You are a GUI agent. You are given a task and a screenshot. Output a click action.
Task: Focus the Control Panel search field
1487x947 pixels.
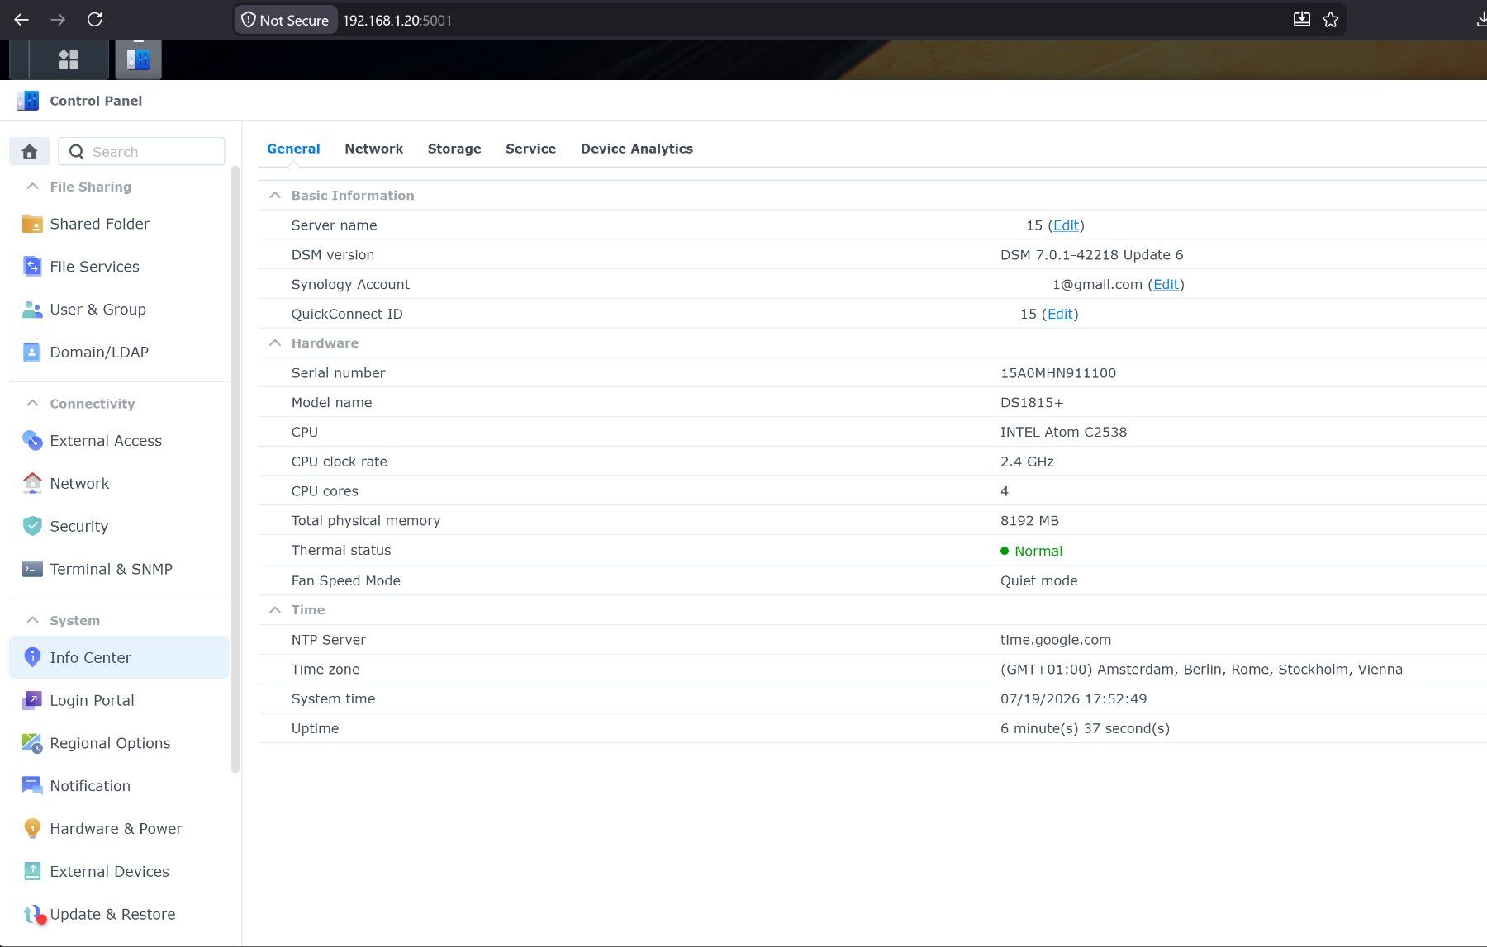(141, 152)
